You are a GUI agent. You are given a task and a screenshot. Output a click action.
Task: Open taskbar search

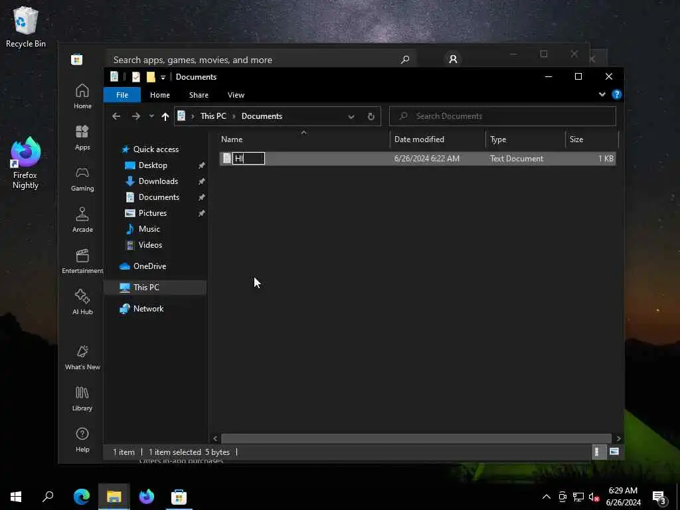pyautogui.click(x=48, y=497)
